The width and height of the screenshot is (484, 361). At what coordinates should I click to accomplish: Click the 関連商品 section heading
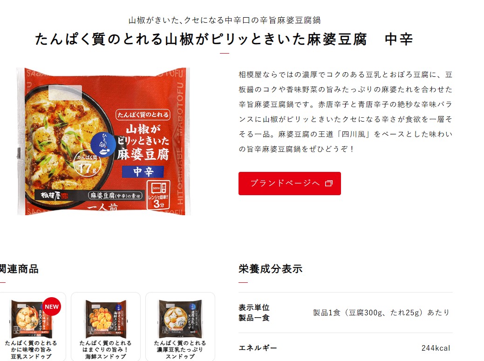(x=19, y=269)
